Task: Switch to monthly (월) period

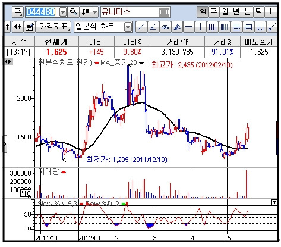Action: coord(225,12)
